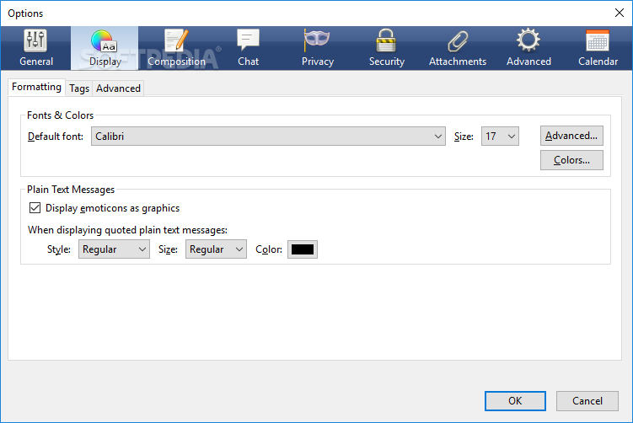Viewport: 633px width, 423px height.
Task: Click the Colors... button
Action: [571, 160]
